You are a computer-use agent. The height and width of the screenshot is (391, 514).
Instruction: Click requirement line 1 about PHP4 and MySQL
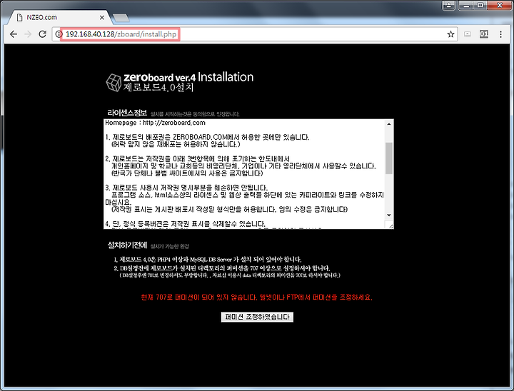point(208,260)
